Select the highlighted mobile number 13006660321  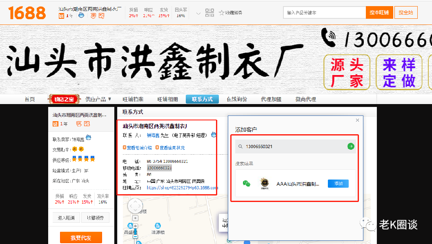(159, 168)
